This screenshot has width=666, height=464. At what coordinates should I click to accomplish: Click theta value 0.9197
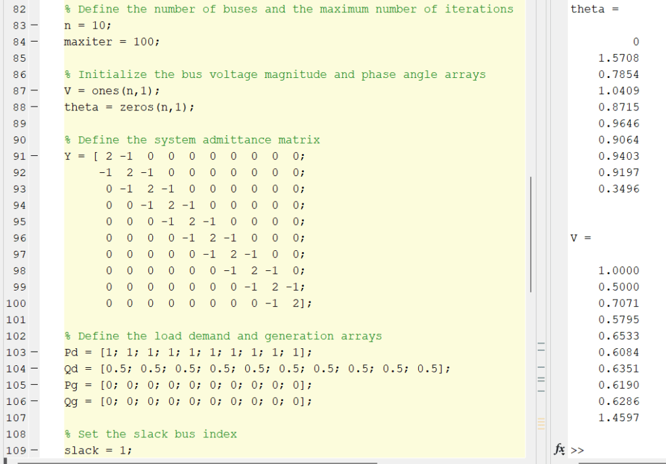pyautogui.click(x=619, y=172)
